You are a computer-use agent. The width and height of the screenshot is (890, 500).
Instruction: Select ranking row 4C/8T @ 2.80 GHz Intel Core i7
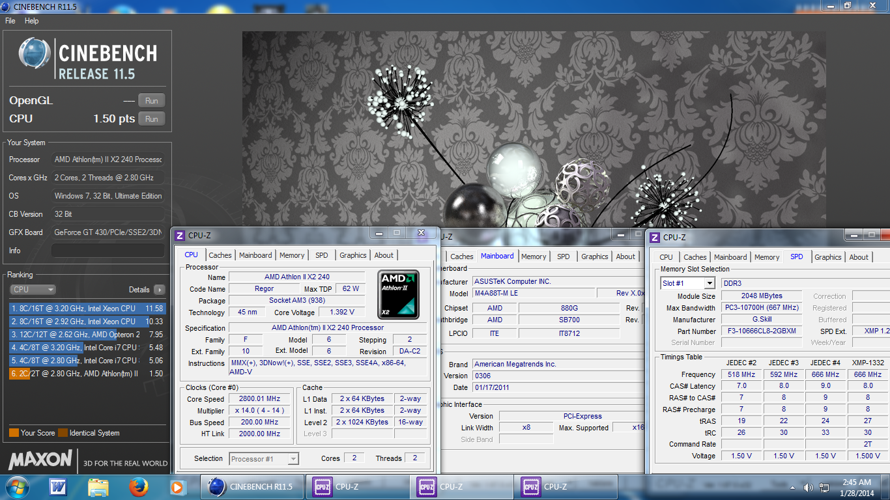[x=87, y=361]
